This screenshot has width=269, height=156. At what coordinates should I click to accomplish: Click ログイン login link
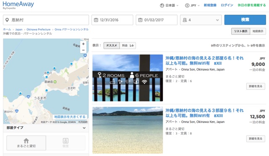(227, 5)
